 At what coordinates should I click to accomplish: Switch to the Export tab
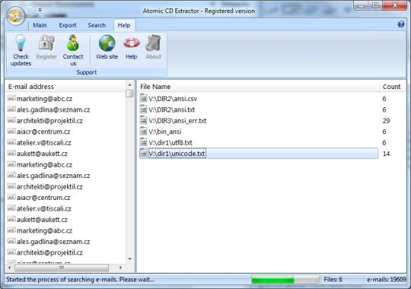[x=68, y=25]
